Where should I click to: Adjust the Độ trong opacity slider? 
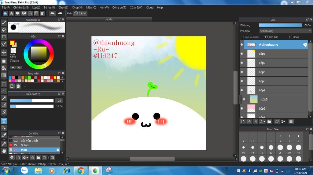click(x=280, y=25)
